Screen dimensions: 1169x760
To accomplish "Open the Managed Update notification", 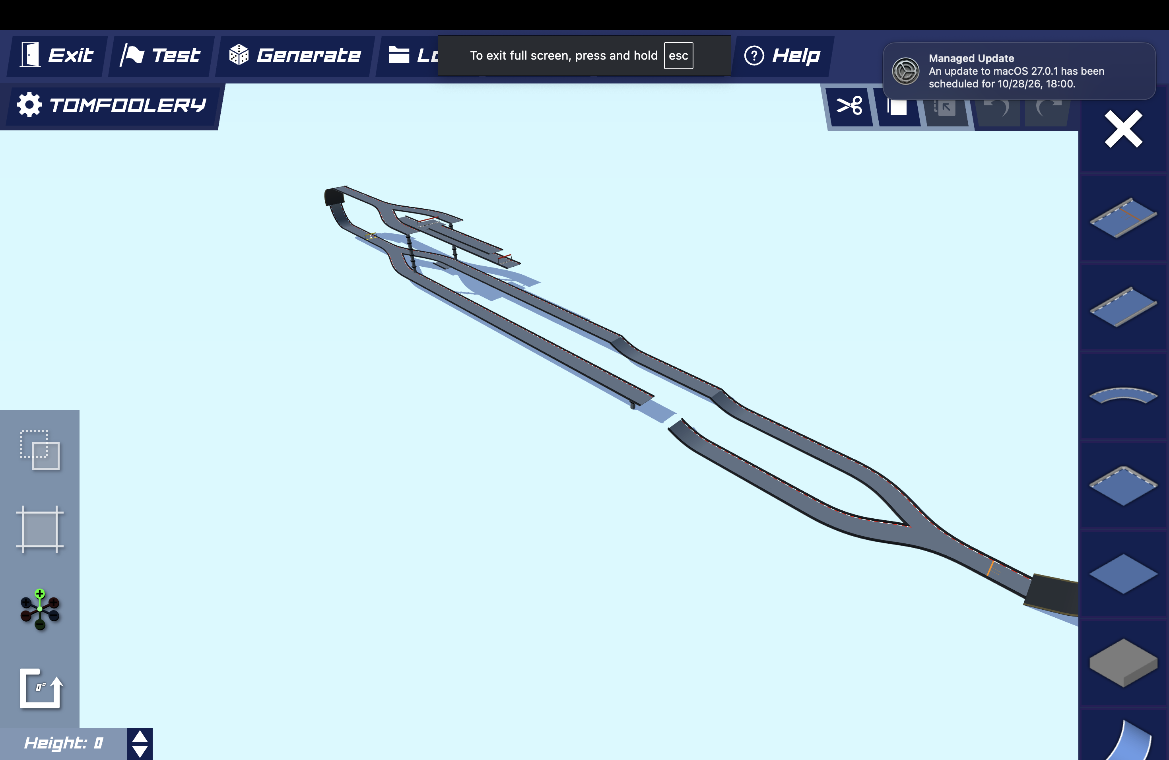I will pyautogui.click(x=1019, y=71).
